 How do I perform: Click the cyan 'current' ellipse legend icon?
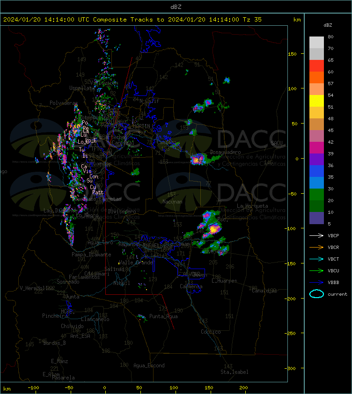tap(316, 294)
